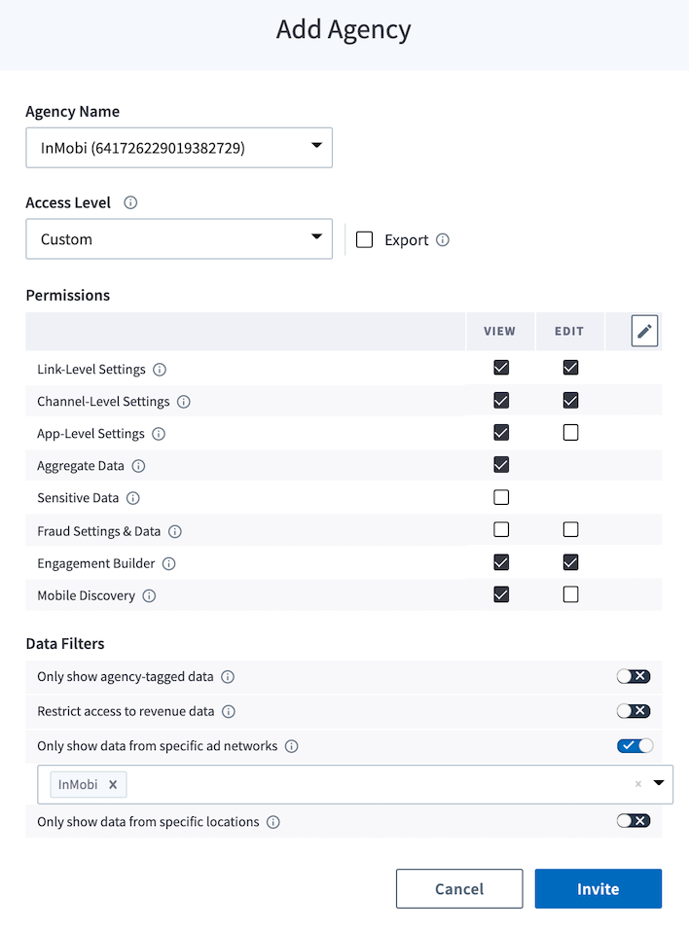Click the Data Filters section heading
The image size is (689, 931).
[65, 644]
